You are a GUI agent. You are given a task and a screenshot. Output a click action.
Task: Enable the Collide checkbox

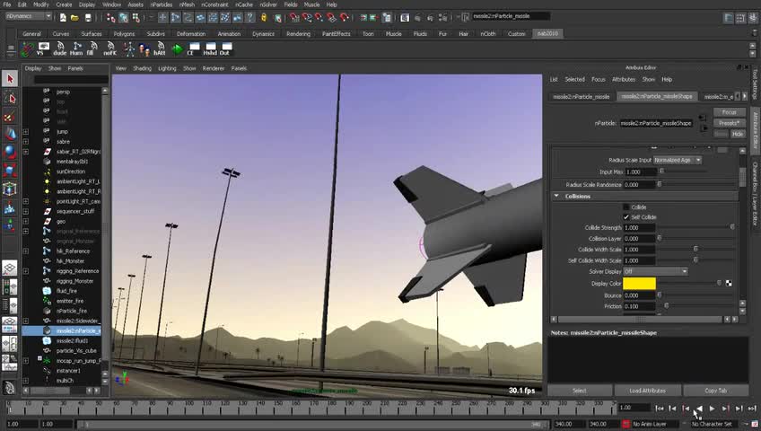pyautogui.click(x=626, y=207)
